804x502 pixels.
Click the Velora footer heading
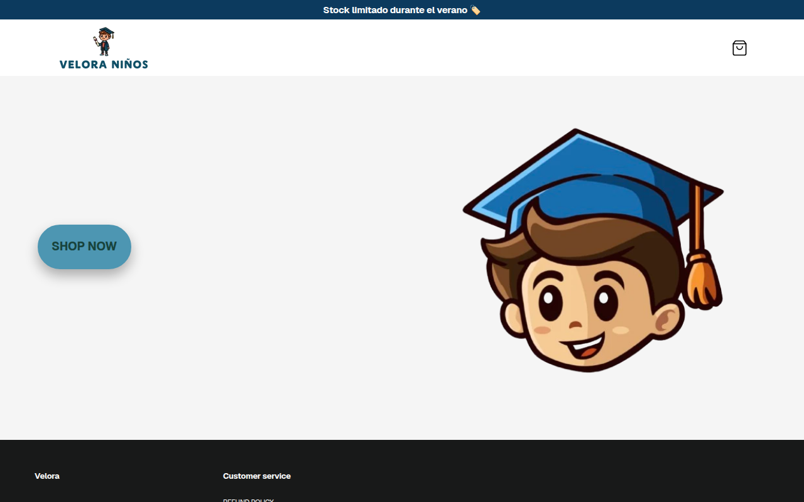[x=47, y=476]
